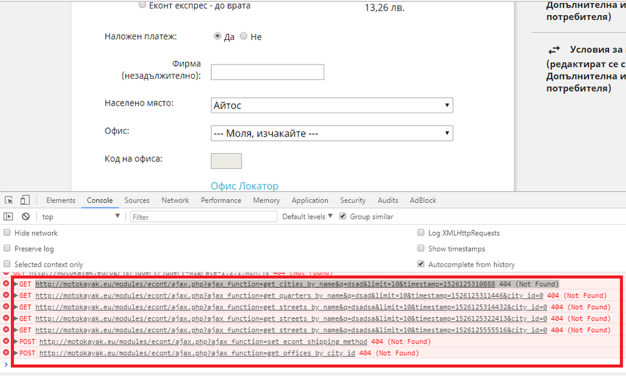
Task: Toggle the device toolbar
Action: point(24,199)
